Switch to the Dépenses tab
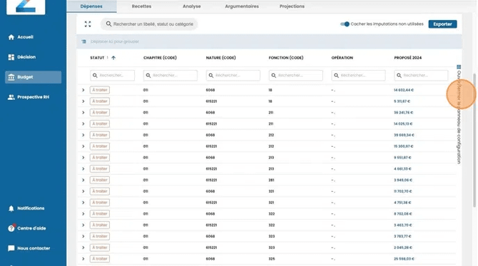 91,6
